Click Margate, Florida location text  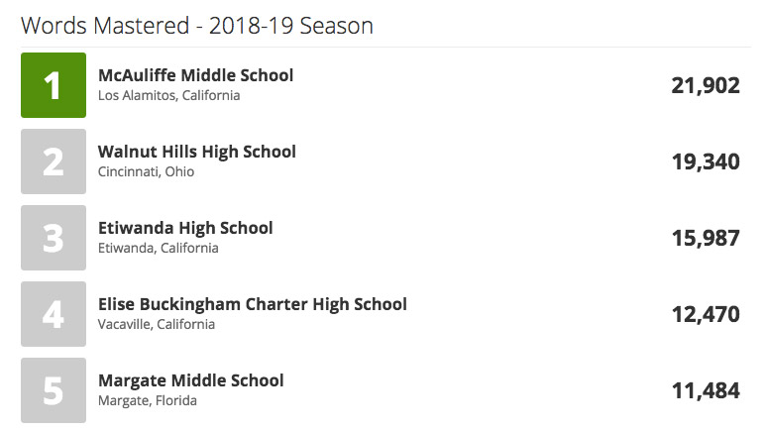(x=147, y=401)
